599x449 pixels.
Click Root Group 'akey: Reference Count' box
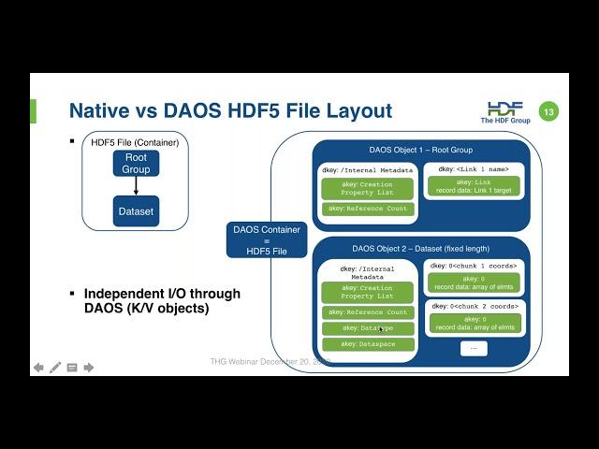point(368,209)
